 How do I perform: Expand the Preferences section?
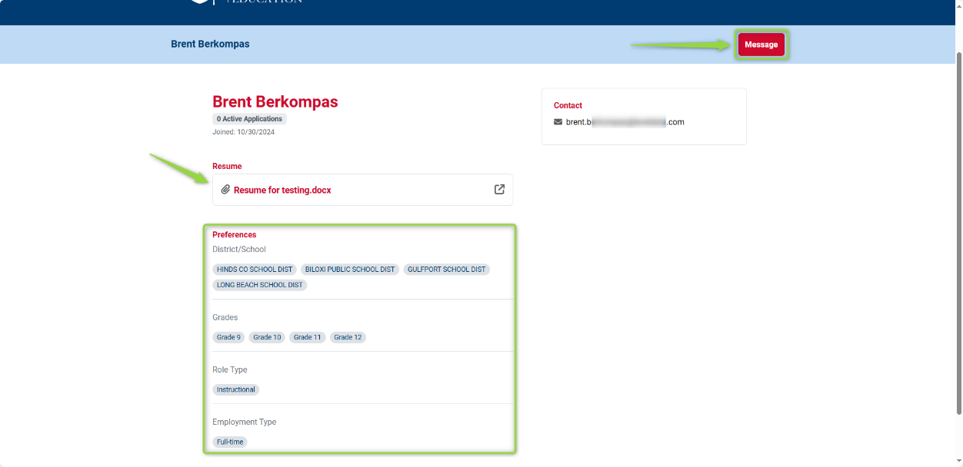[x=235, y=234]
